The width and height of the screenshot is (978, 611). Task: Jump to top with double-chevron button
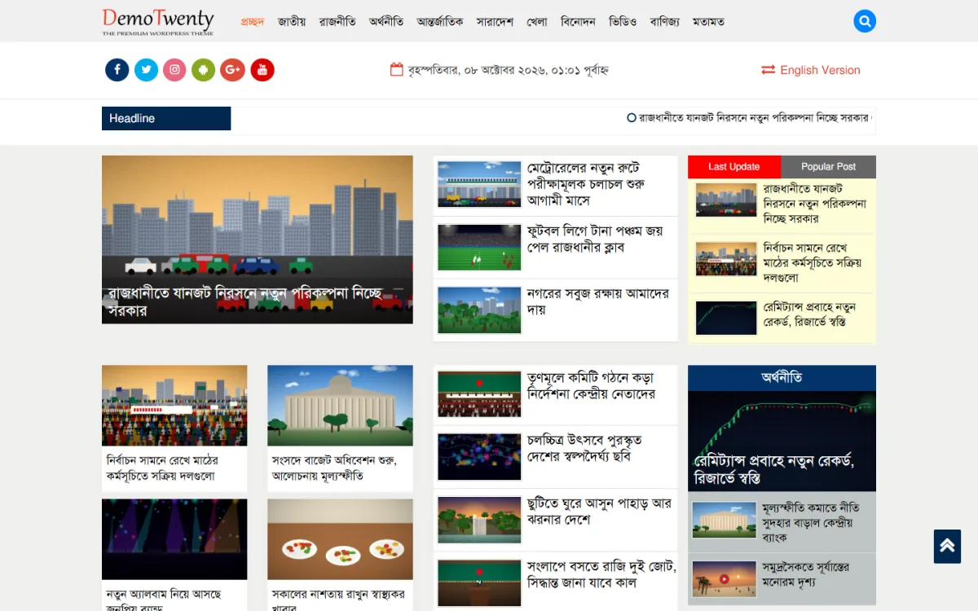coord(947,547)
